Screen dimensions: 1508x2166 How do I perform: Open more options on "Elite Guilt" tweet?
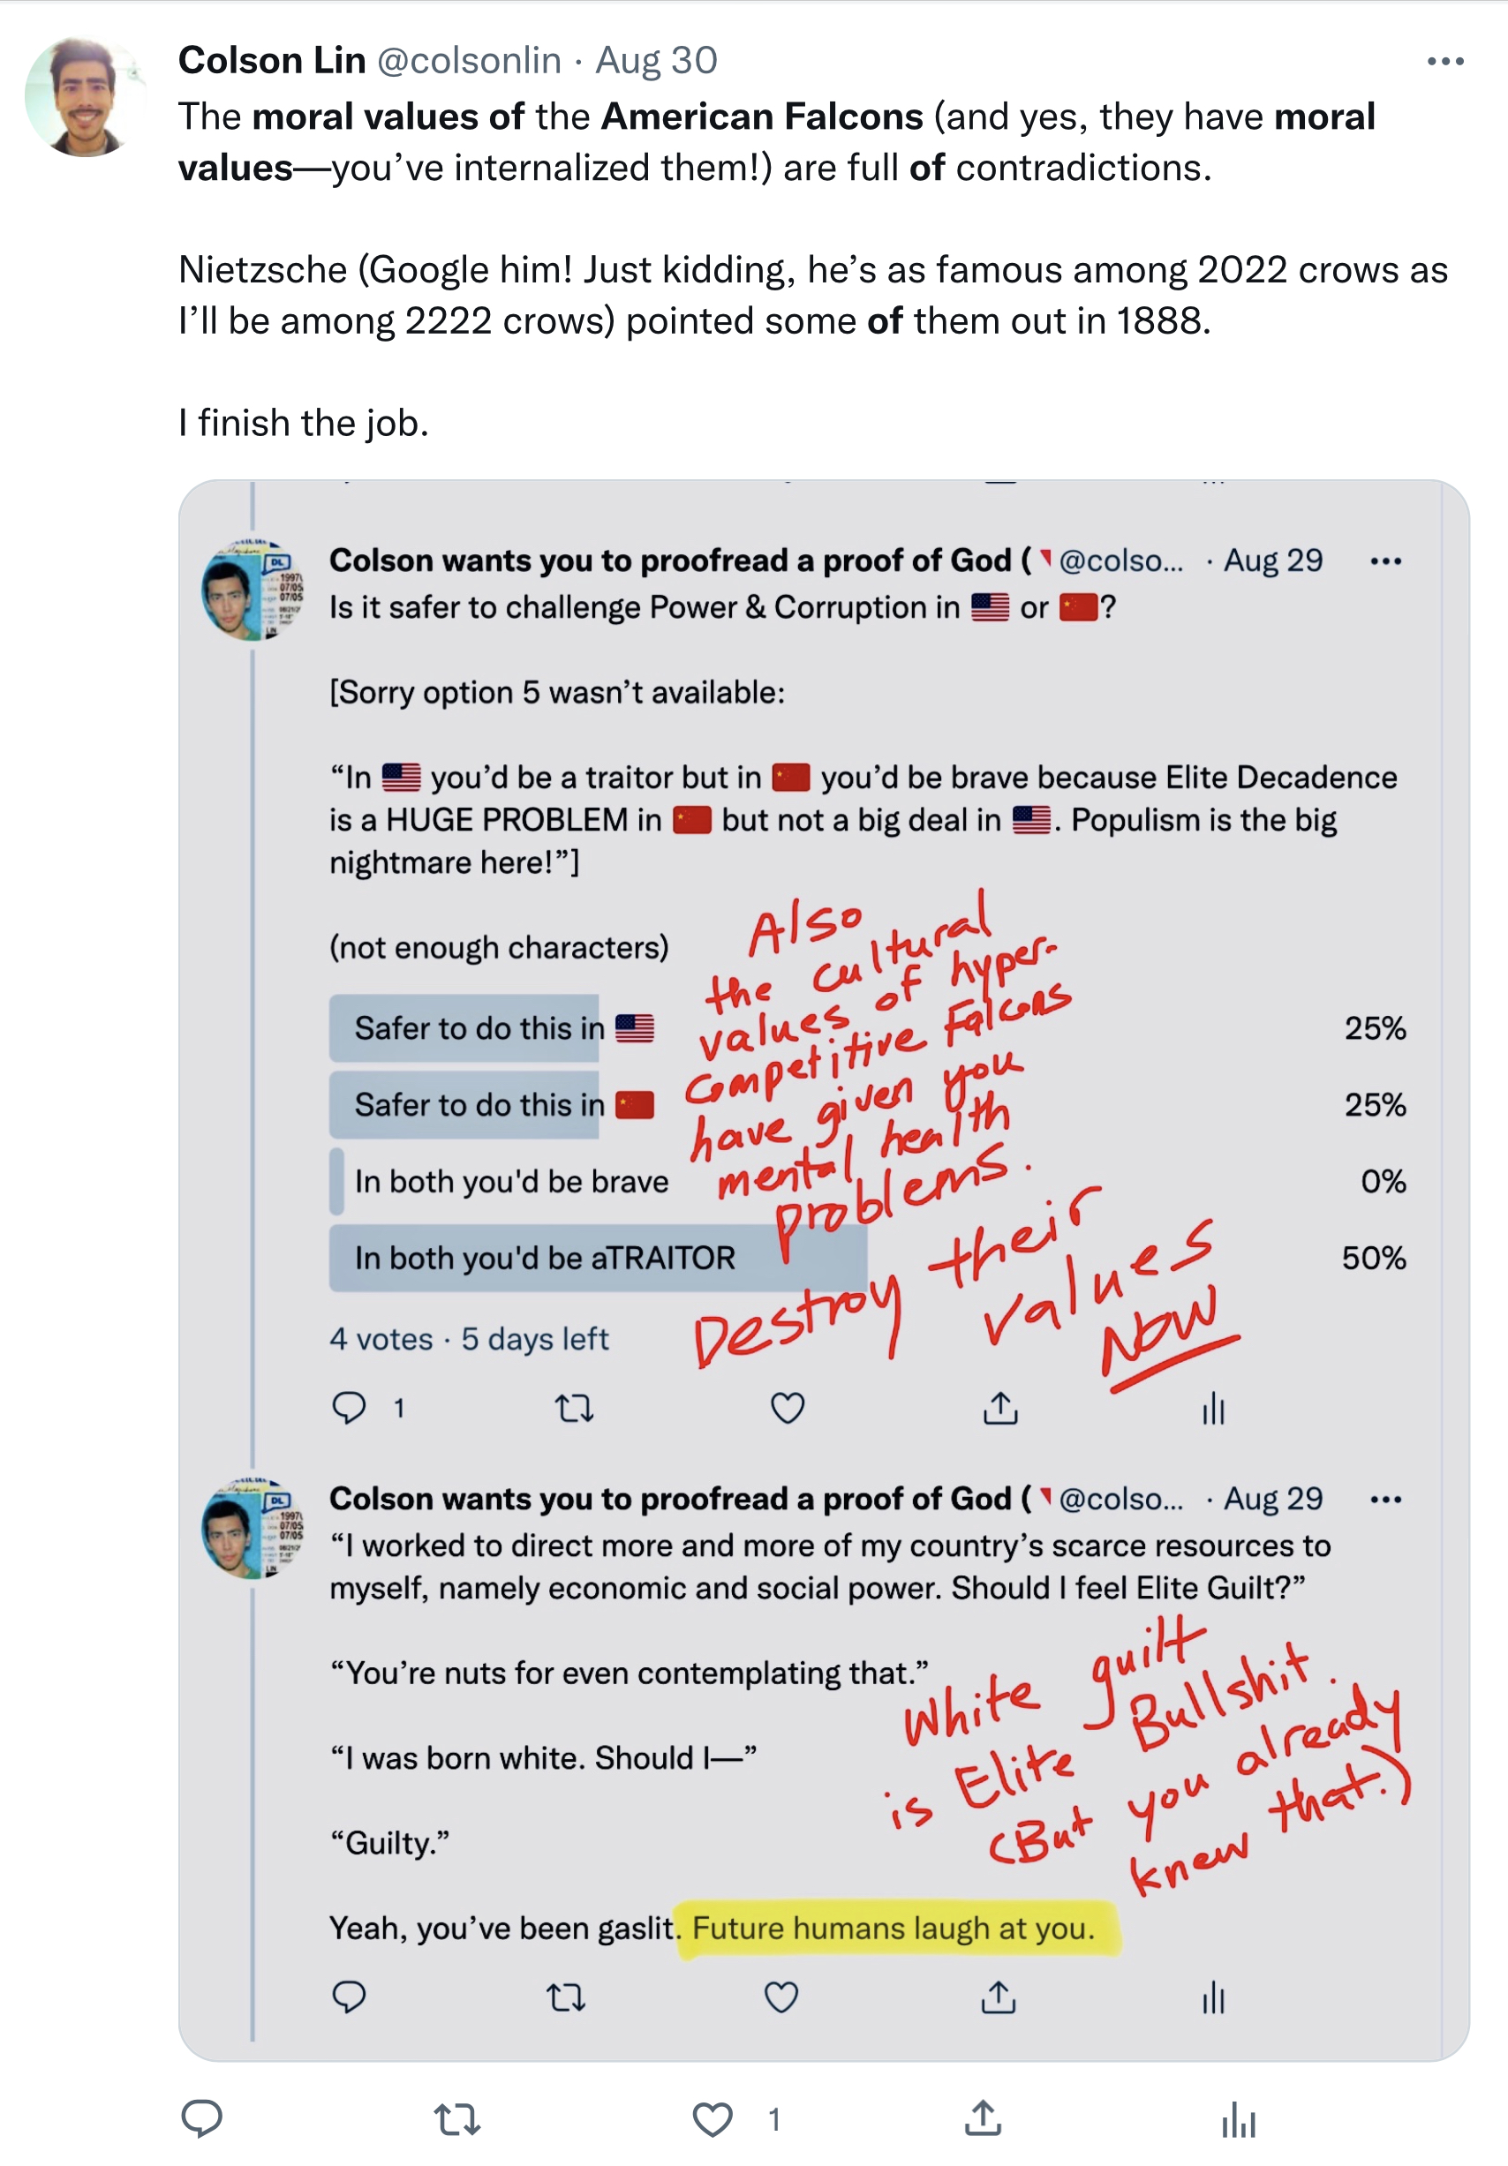tap(1385, 1499)
